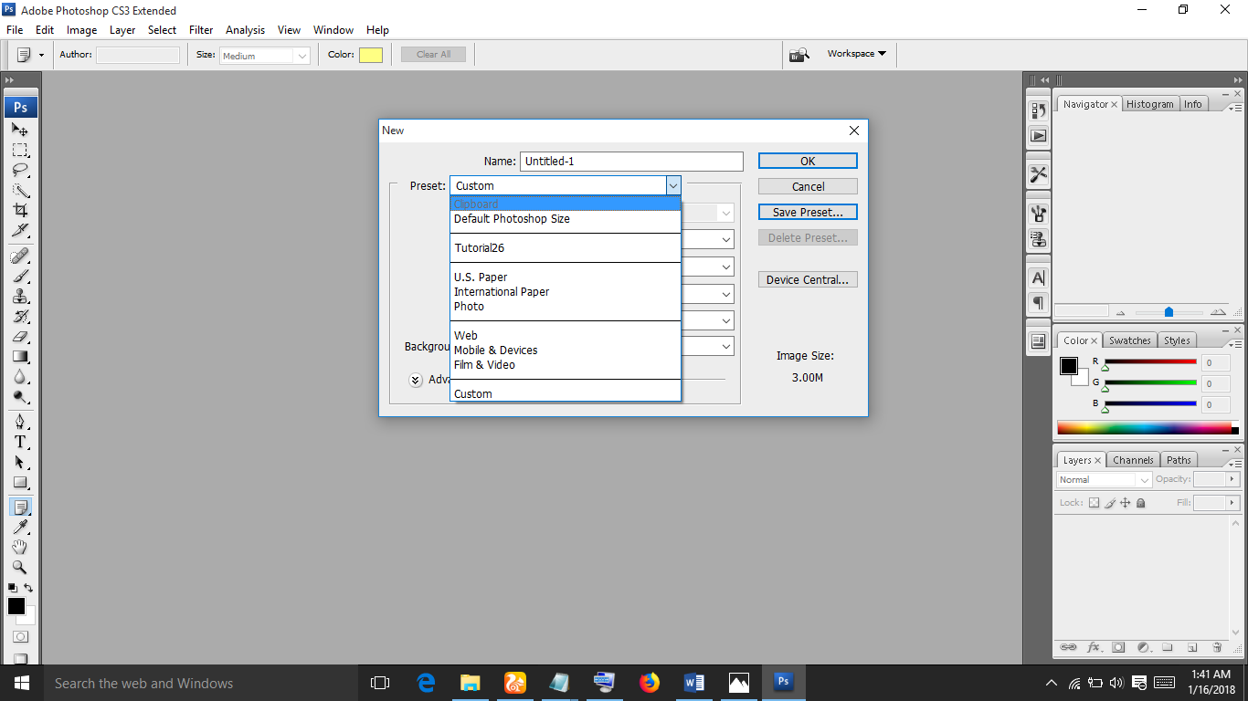This screenshot has width=1248, height=701.
Task: Open the Tool Presets panel icon
Action: [x=1038, y=174]
